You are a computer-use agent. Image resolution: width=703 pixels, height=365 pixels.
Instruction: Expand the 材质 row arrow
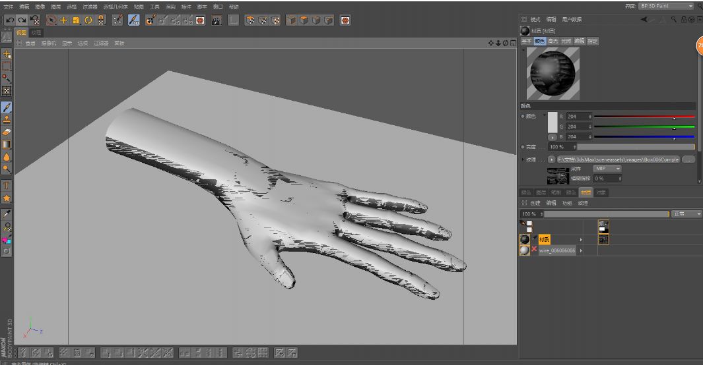pos(581,240)
